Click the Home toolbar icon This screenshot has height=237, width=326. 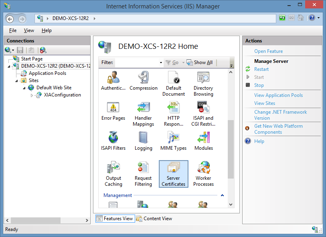[x=301, y=18]
